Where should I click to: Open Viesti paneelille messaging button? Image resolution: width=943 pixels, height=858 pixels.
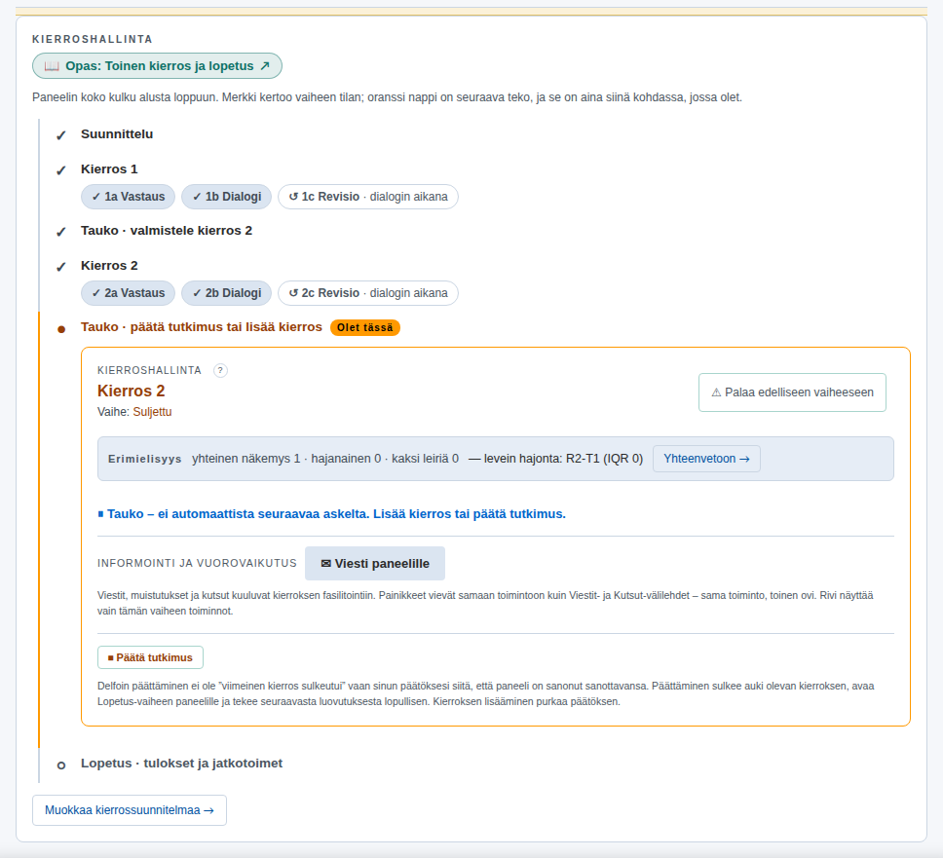click(x=375, y=563)
